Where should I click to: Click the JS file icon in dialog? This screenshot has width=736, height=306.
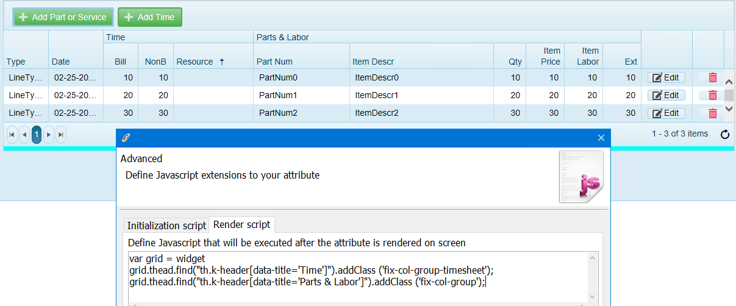[x=581, y=177]
